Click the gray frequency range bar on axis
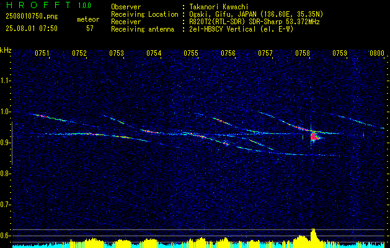 (x=12, y=143)
